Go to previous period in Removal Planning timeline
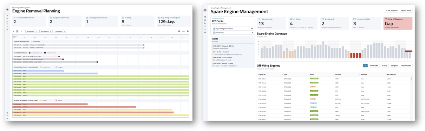 pos(14,31)
